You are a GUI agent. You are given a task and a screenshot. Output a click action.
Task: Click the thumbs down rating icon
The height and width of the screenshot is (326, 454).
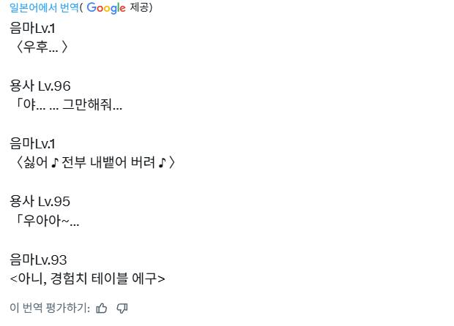122,308
